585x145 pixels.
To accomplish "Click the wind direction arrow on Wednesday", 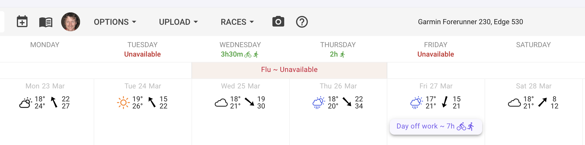I will tap(249, 102).
